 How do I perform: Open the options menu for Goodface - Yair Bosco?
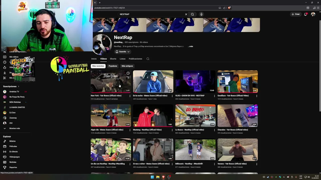coord(257,96)
